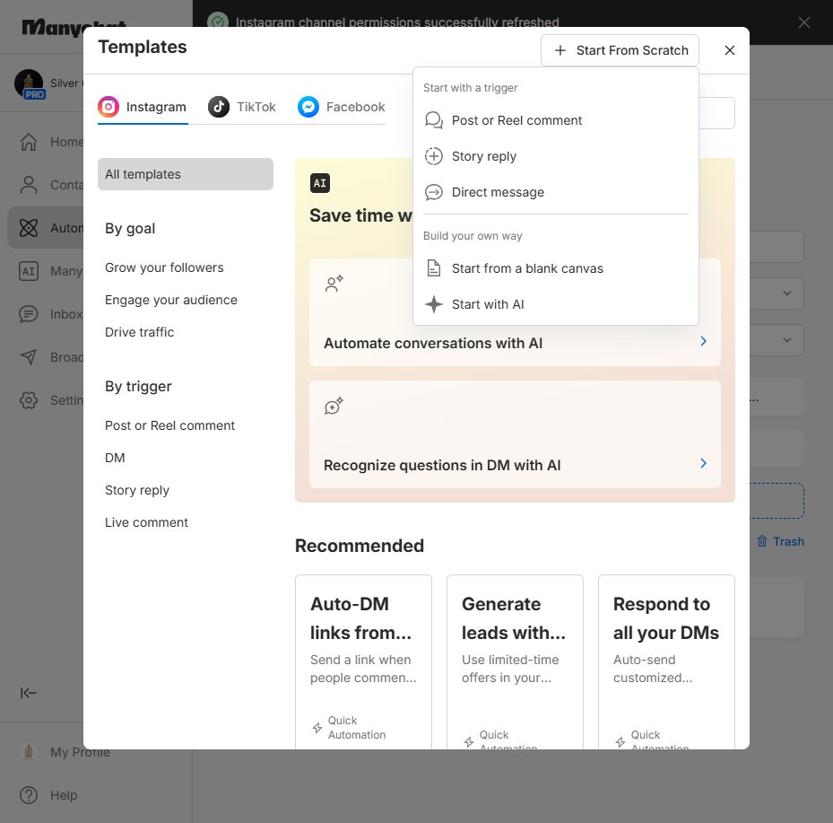Filter by Post or Reel comment trigger in sidebar list
The image size is (833, 823).
point(169,425)
